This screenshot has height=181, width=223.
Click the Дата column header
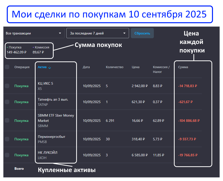click(86, 67)
